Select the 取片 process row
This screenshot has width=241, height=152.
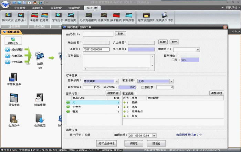pos(173,116)
